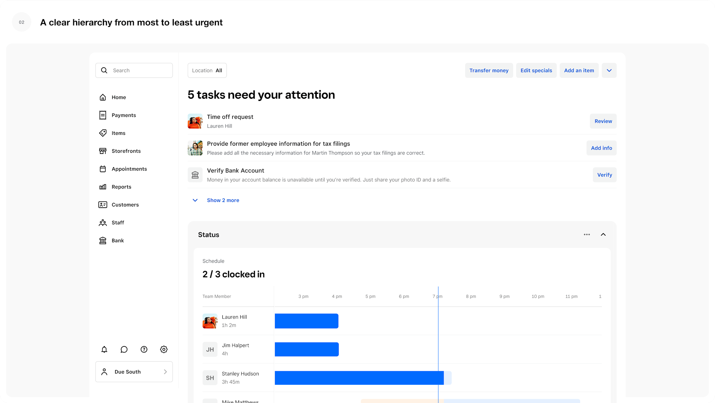Screen dimensions: 715x403
Task: Click the JH initials avatar for Jim Halpert
Action: (x=210, y=349)
